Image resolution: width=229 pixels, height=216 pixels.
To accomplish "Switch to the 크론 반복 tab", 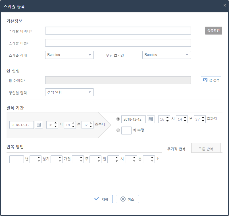I will (x=206, y=148).
